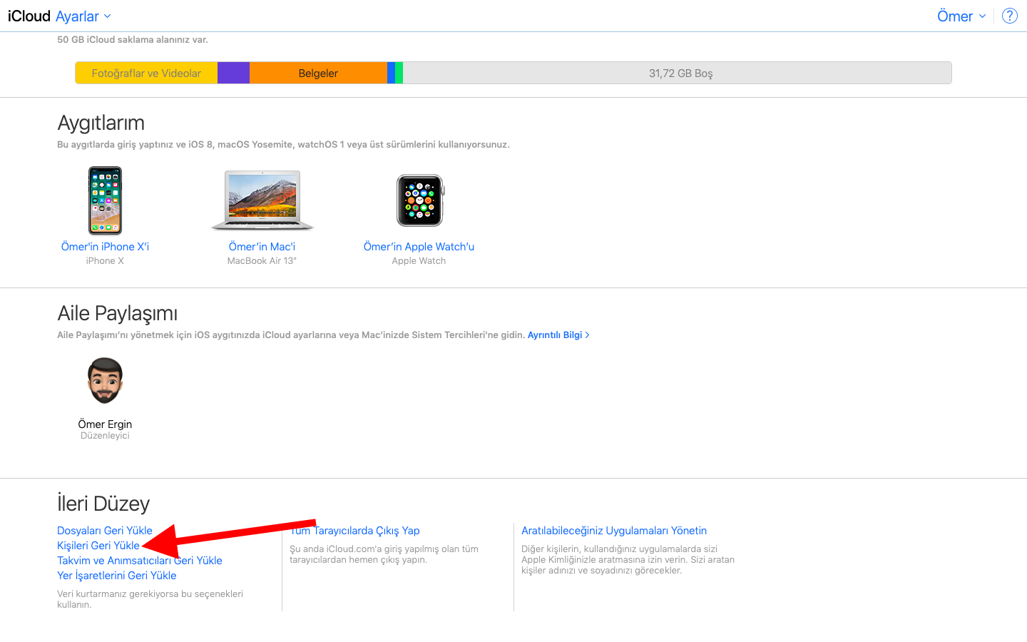Expand the Ayarlar dropdown next to iCloud
The image size is (1027, 642).
point(83,16)
